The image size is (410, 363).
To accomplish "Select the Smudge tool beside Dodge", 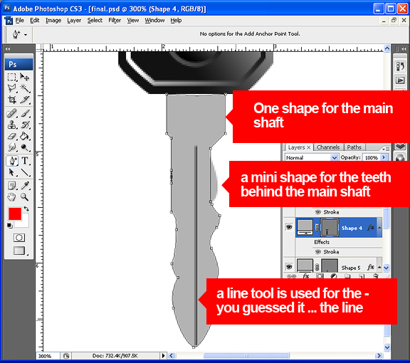I will [12, 147].
